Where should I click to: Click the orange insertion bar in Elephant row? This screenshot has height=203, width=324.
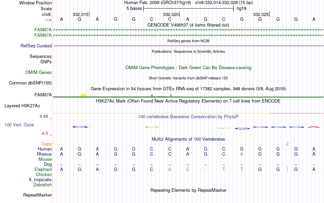tap(288, 169)
